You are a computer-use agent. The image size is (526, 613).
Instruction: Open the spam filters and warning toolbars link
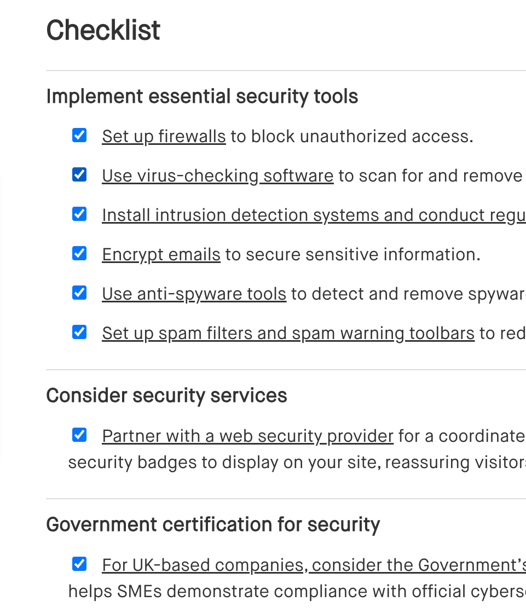288,333
